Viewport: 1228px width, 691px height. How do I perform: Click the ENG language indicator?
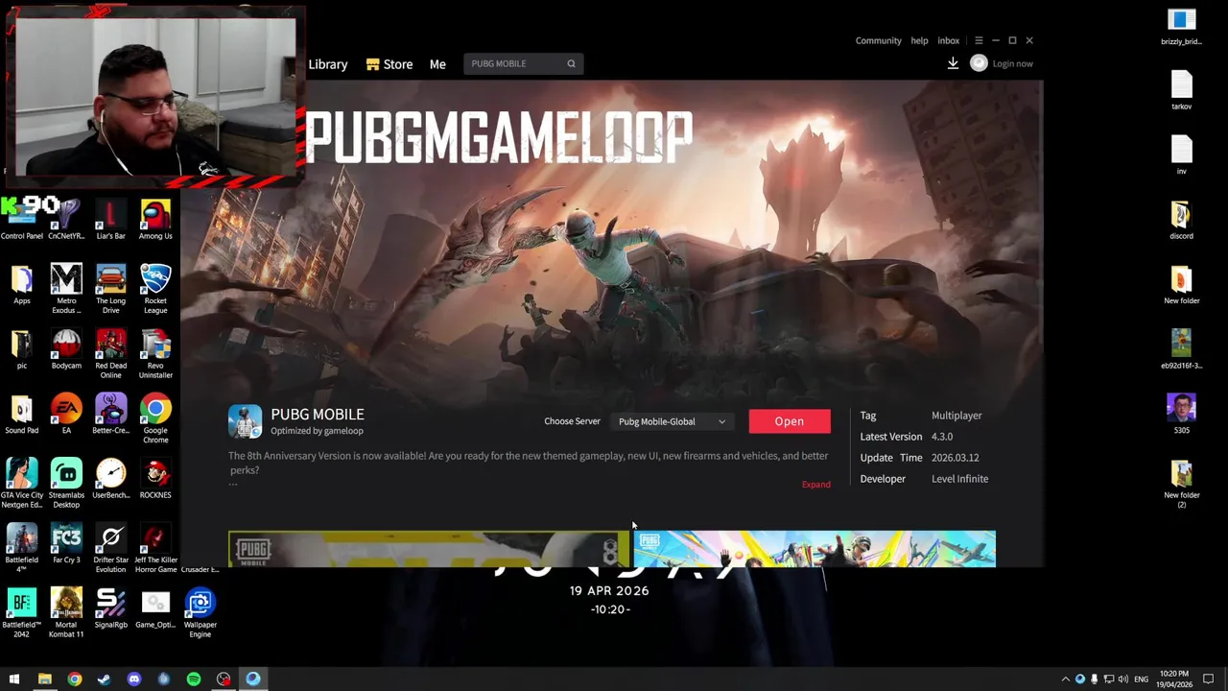pos(1141,679)
